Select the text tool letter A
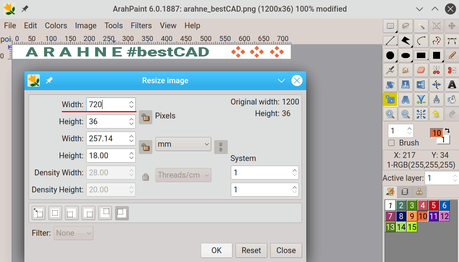The image size is (459, 262). (452, 85)
